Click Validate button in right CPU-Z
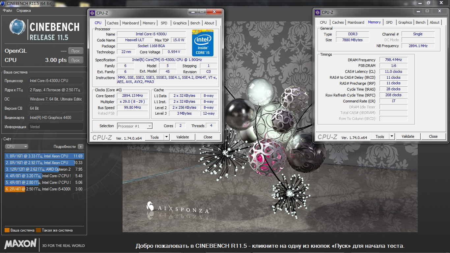450x253 pixels. (408, 136)
